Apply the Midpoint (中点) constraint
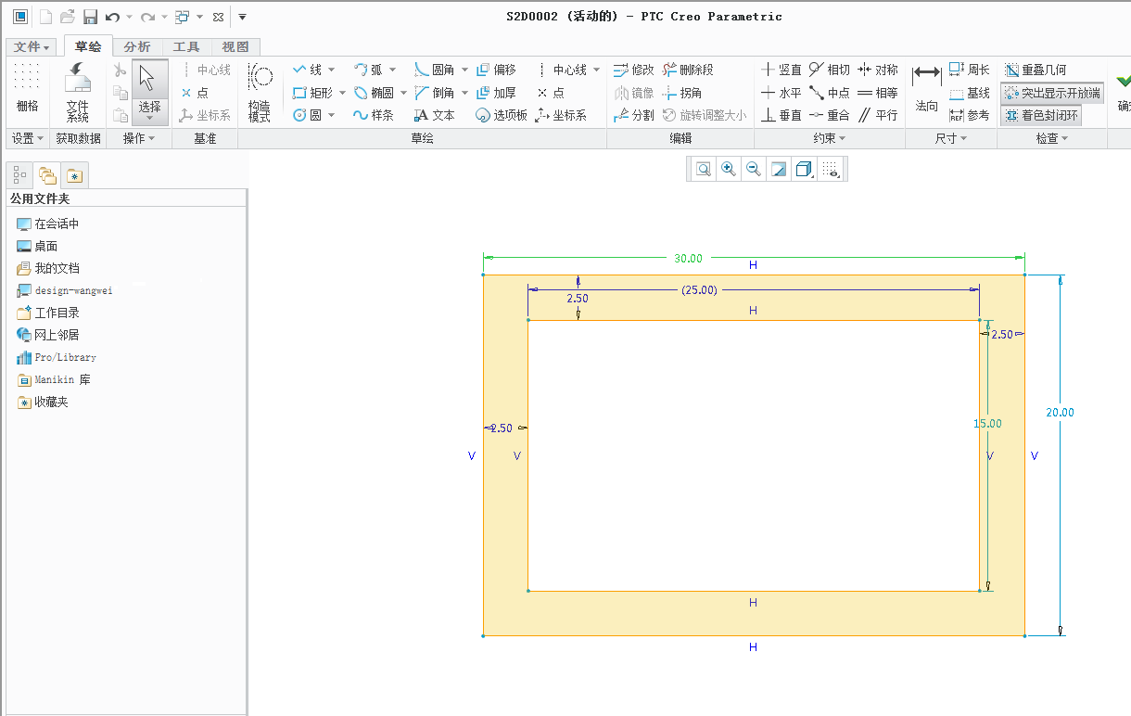Viewport: 1131px width, 716px height. pyautogui.click(x=829, y=93)
